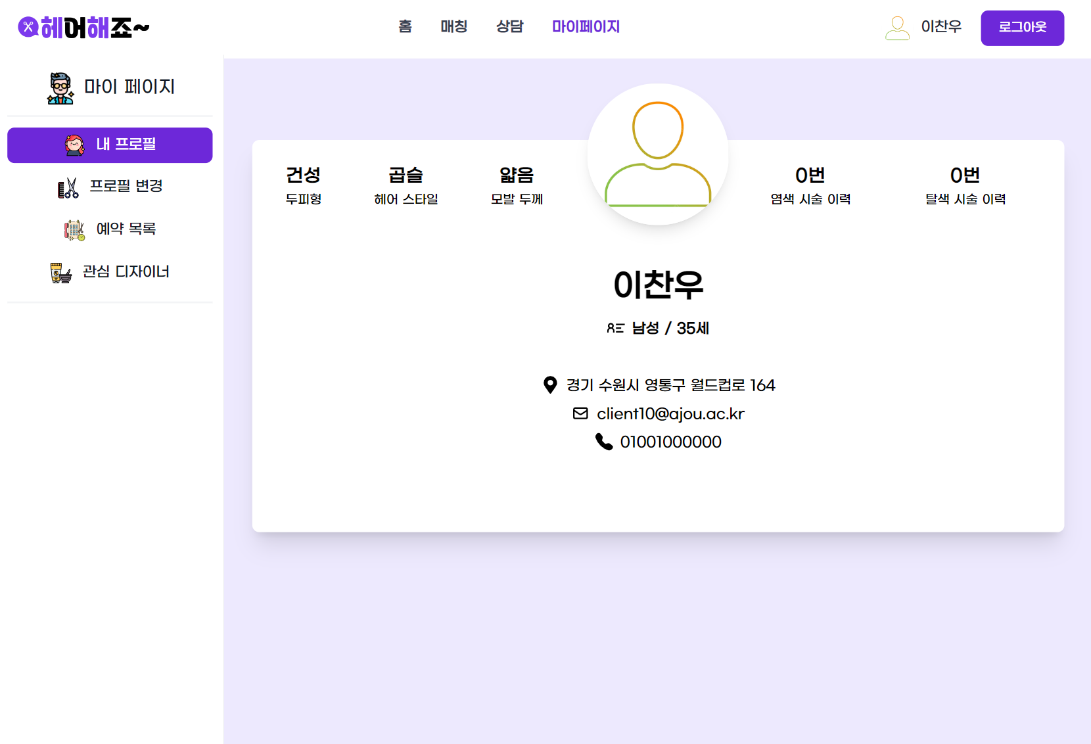This screenshot has height=744, width=1091.
Task: Click the 로그아웃 button
Action: tap(1022, 28)
